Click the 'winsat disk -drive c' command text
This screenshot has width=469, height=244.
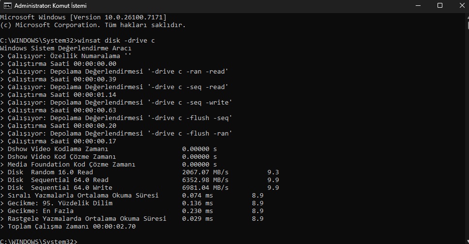[x=116, y=40]
